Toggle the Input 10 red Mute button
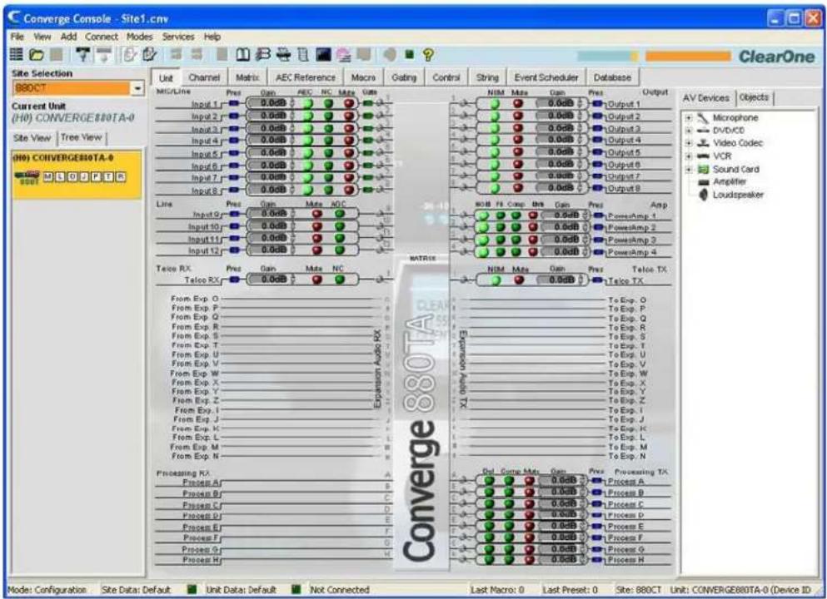The image size is (827, 599). (x=317, y=226)
